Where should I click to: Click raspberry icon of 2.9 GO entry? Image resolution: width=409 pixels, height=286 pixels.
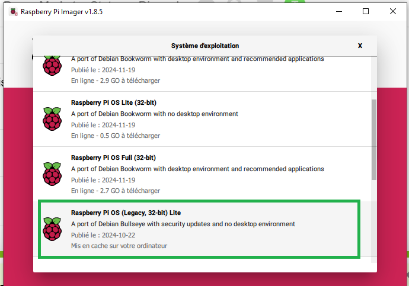click(x=52, y=66)
